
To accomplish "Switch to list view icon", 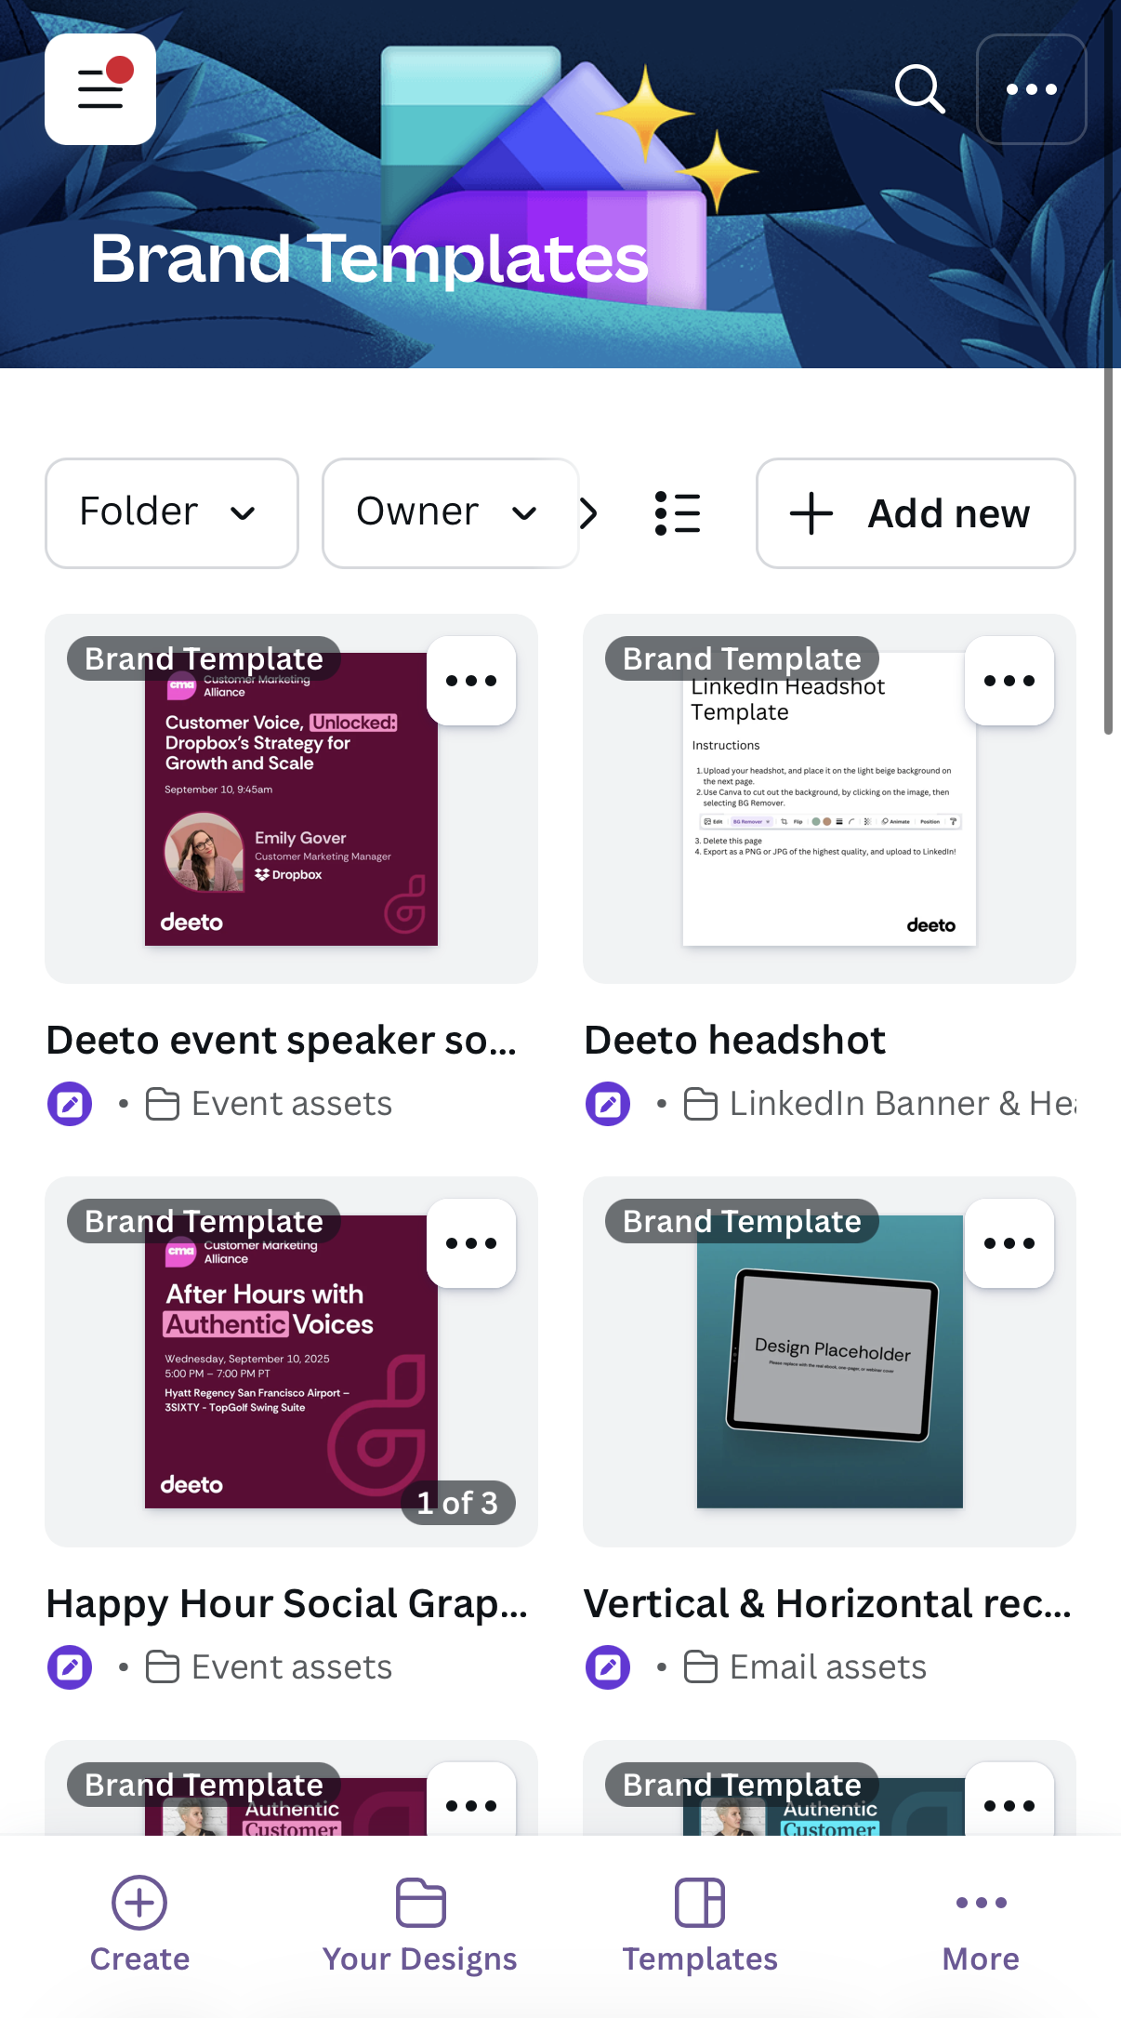I will [x=678, y=512].
